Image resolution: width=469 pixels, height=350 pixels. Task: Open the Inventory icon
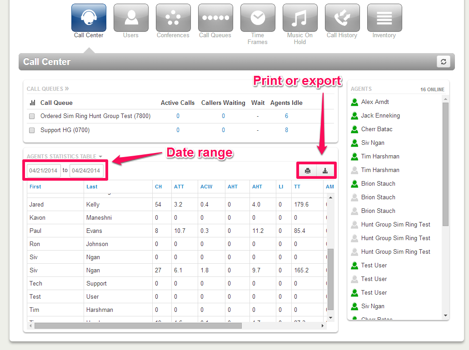tap(384, 17)
